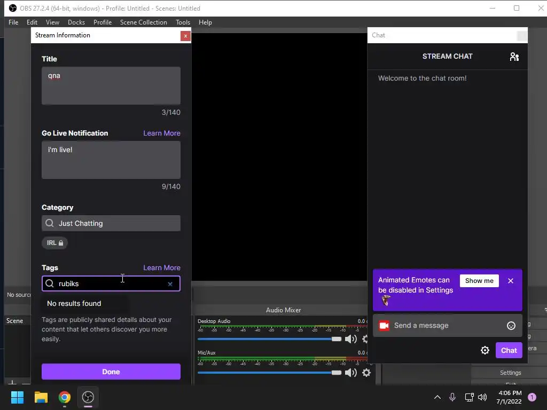Open Learn More for Go Live Notification
Image resolution: width=547 pixels, height=410 pixels.
161,133
